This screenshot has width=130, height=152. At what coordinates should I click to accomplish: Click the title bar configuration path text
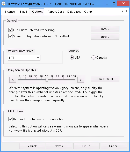coord(69,4)
